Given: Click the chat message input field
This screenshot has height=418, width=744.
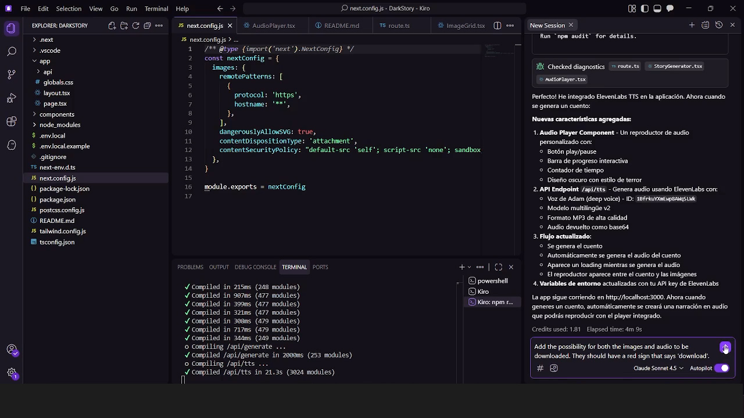Looking at the screenshot, I should (622, 351).
